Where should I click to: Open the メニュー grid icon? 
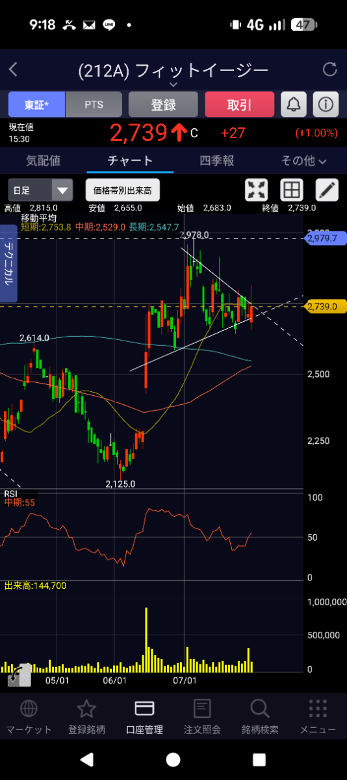(x=318, y=708)
